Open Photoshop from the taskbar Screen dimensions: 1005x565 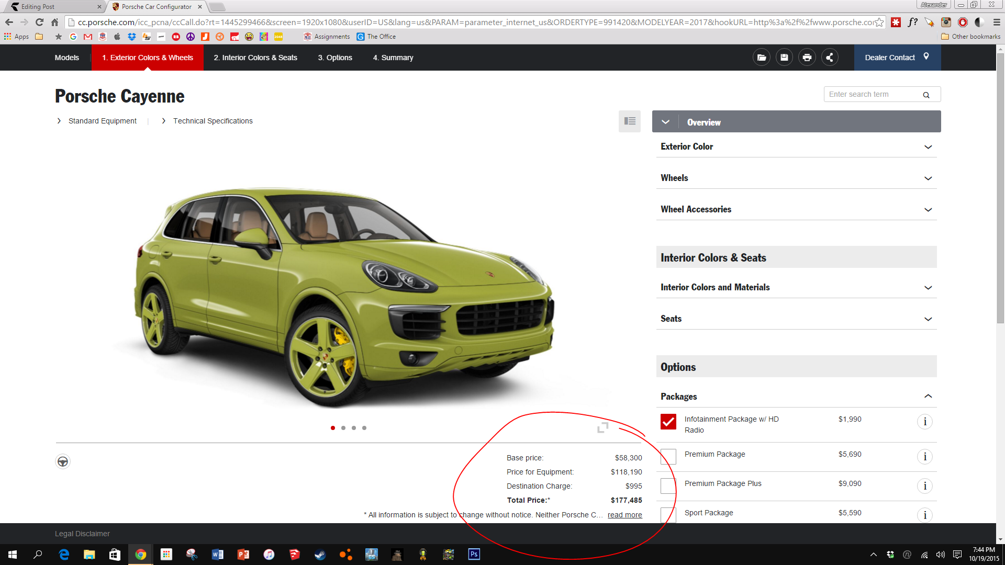pos(474,555)
